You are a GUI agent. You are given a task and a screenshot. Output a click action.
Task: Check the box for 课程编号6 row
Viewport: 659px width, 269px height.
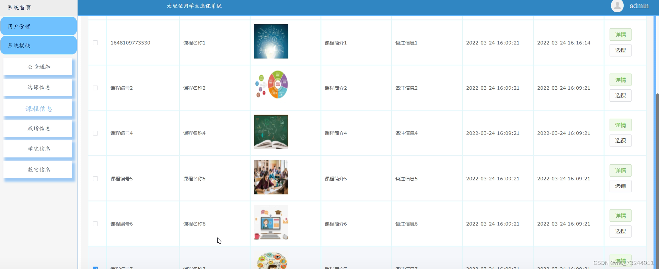[x=95, y=224]
